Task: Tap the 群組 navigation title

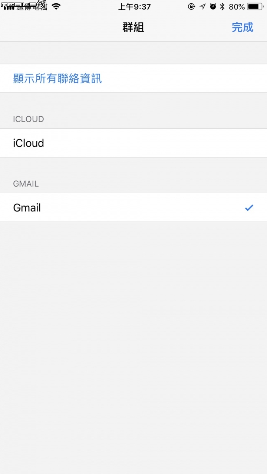Action: click(x=133, y=27)
